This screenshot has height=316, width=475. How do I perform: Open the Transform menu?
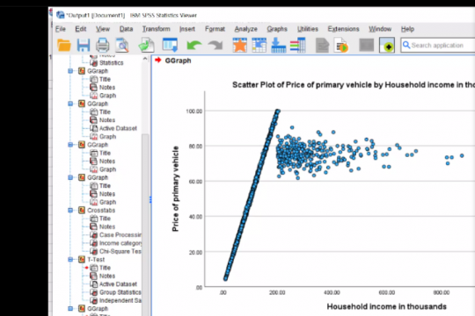(157, 29)
